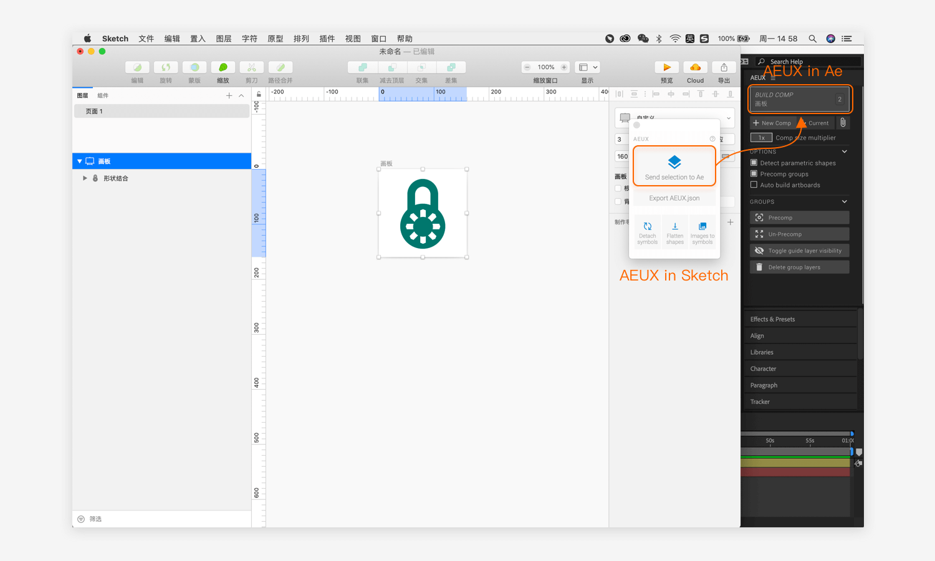
Task: Apply the 联集 union boolean operation
Action: (362, 67)
